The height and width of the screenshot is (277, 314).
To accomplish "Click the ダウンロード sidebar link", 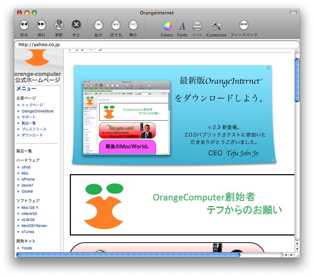I will tap(32, 135).
